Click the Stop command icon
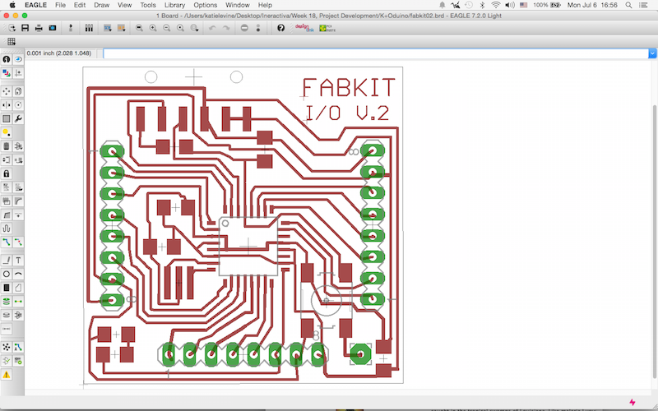The width and height of the screenshot is (658, 411). coord(244,28)
